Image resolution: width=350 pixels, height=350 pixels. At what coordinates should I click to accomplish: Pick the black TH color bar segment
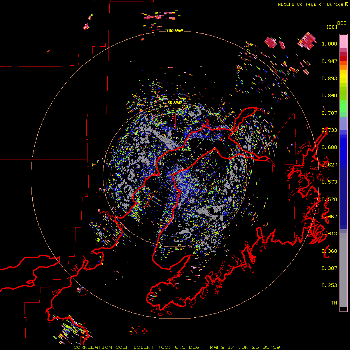(x=343, y=309)
